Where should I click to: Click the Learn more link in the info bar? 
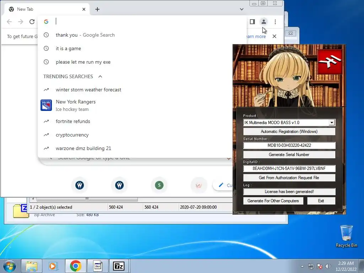pyautogui.click(x=255, y=37)
